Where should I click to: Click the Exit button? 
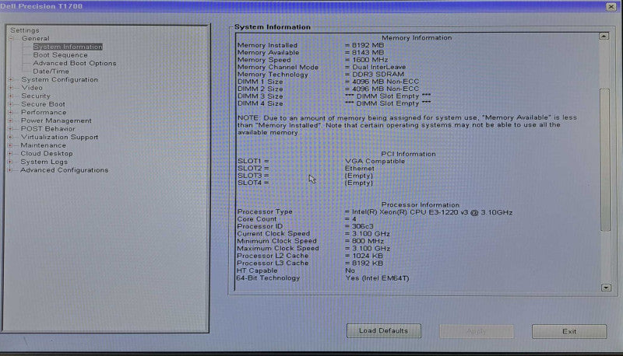coord(569,331)
